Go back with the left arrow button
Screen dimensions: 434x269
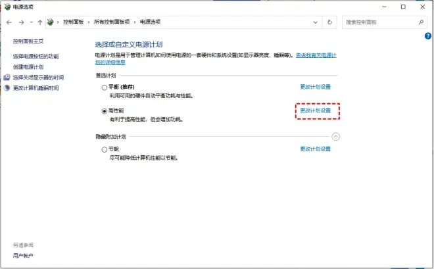click(x=9, y=22)
